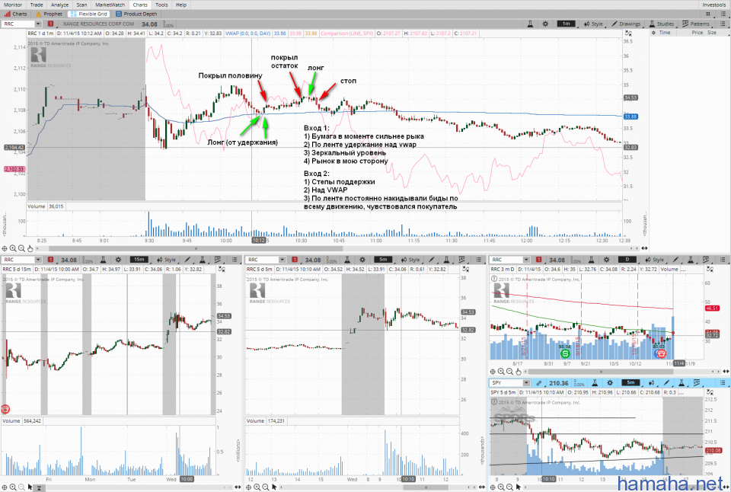Screen dimensions: 731x492
Task: Click the VWAP study label in the main chart
Action: coord(248,34)
